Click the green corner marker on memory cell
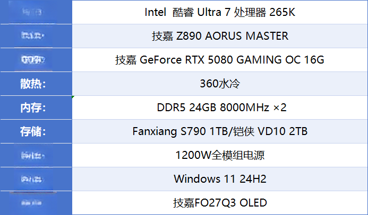Image resolution: width=368 pixels, height=215 pixels. 73,97
